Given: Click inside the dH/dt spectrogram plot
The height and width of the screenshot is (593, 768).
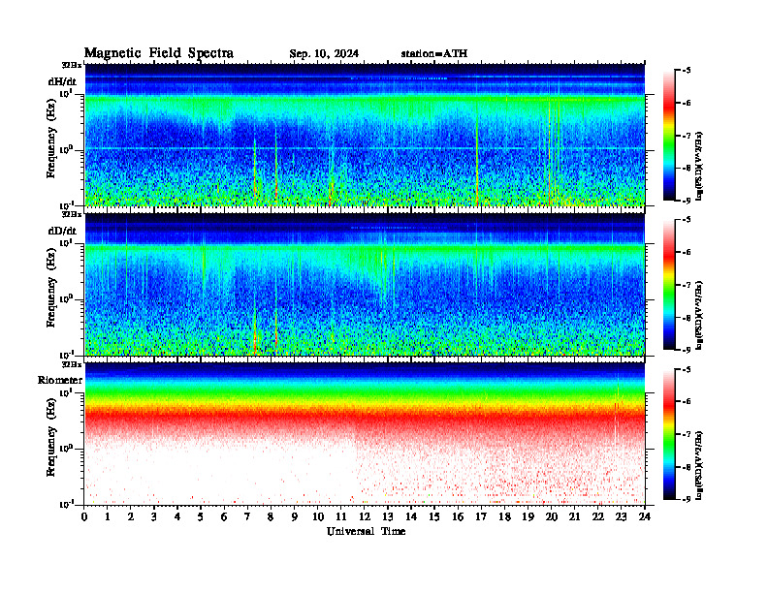Looking at the screenshot, I should coord(365,135).
